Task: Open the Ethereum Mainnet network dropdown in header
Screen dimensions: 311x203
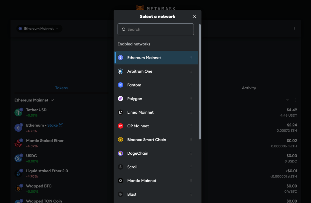Action: [x=39, y=29]
